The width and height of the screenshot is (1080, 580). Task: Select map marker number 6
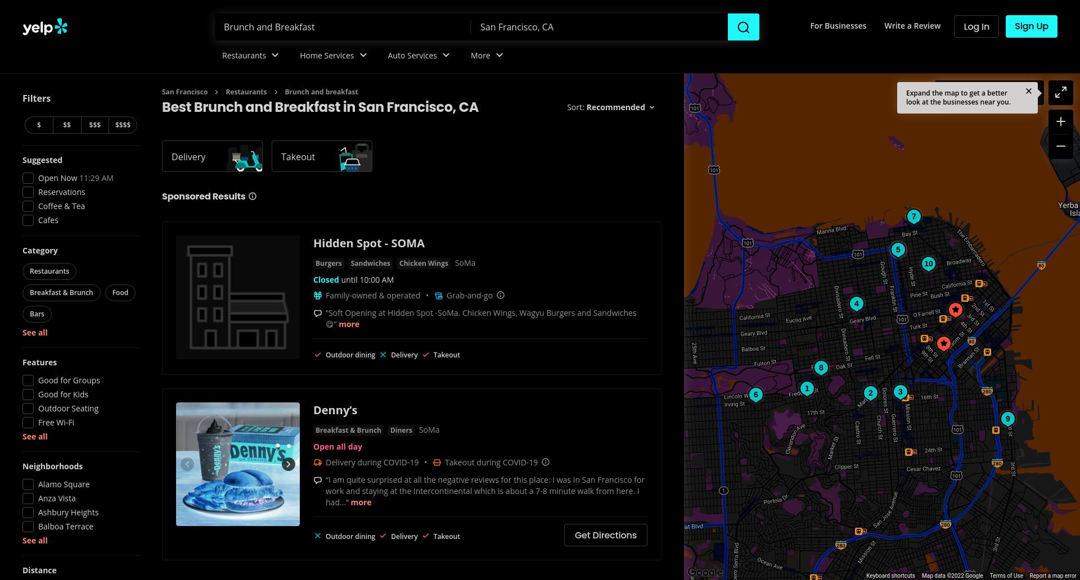click(x=755, y=395)
